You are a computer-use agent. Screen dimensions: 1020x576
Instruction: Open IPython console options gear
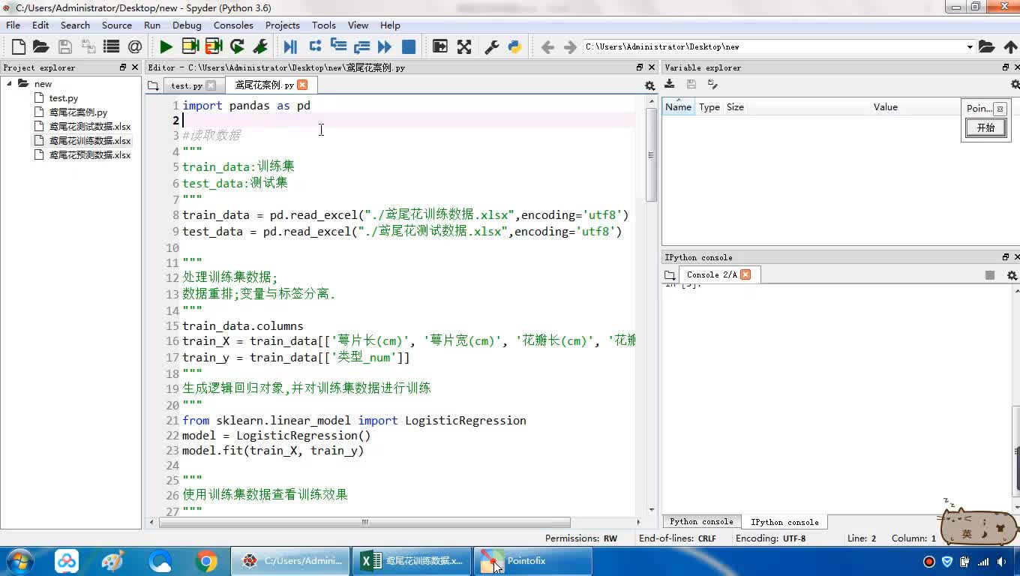[1012, 275]
